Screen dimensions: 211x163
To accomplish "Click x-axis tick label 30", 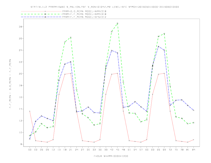I will (88, 150).
